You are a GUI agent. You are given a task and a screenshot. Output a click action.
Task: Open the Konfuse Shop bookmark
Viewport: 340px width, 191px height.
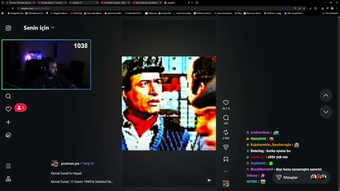[165, 13]
